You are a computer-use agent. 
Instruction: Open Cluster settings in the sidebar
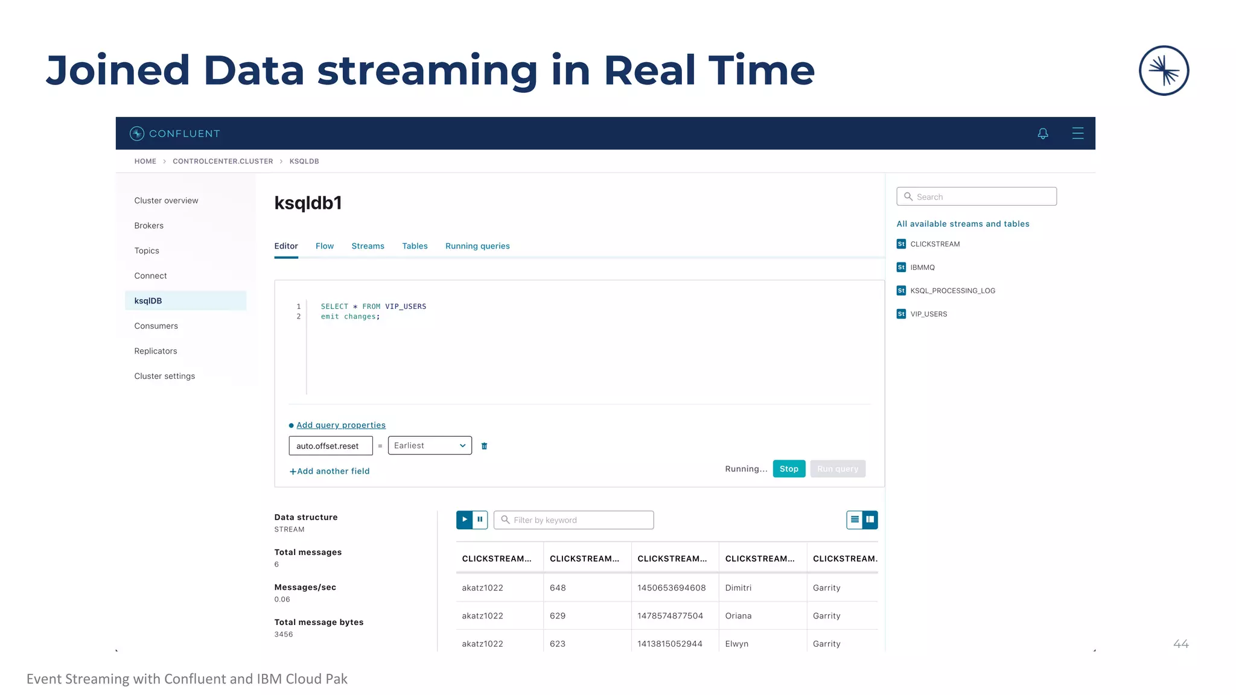tap(165, 376)
